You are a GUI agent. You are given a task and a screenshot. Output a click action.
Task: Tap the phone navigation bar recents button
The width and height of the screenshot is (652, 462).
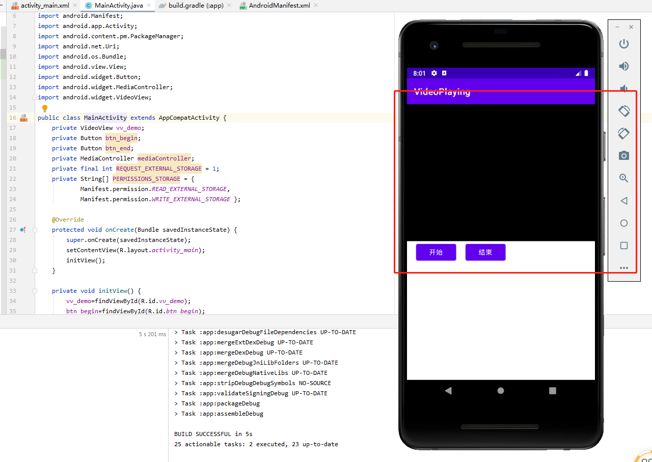coord(553,391)
